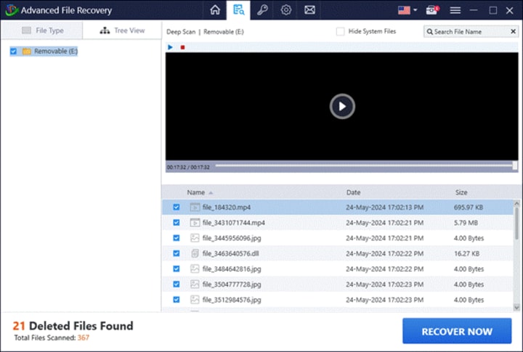Clear the search field with X
523x352 pixels.
pyautogui.click(x=514, y=31)
